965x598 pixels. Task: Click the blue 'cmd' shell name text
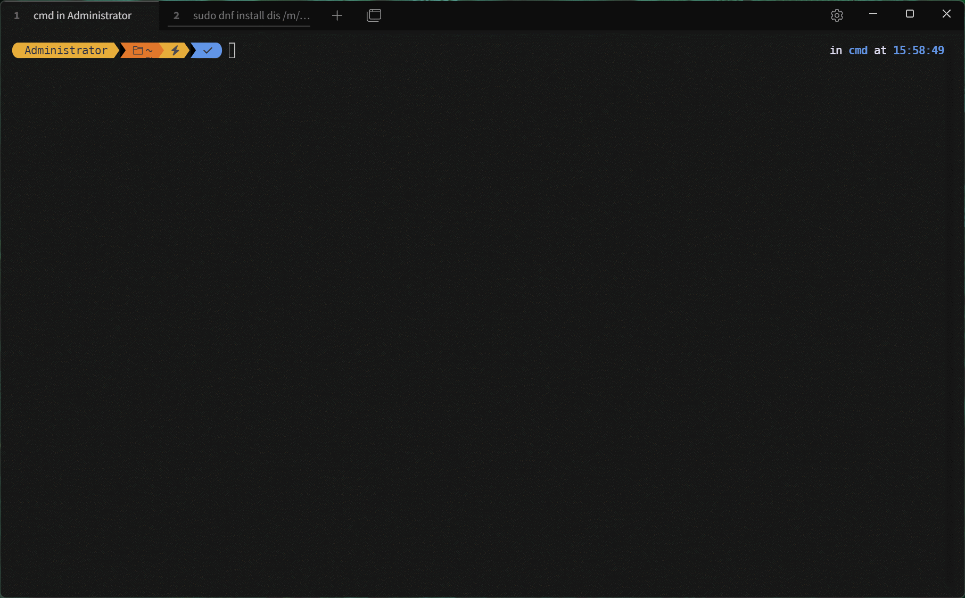pos(857,51)
